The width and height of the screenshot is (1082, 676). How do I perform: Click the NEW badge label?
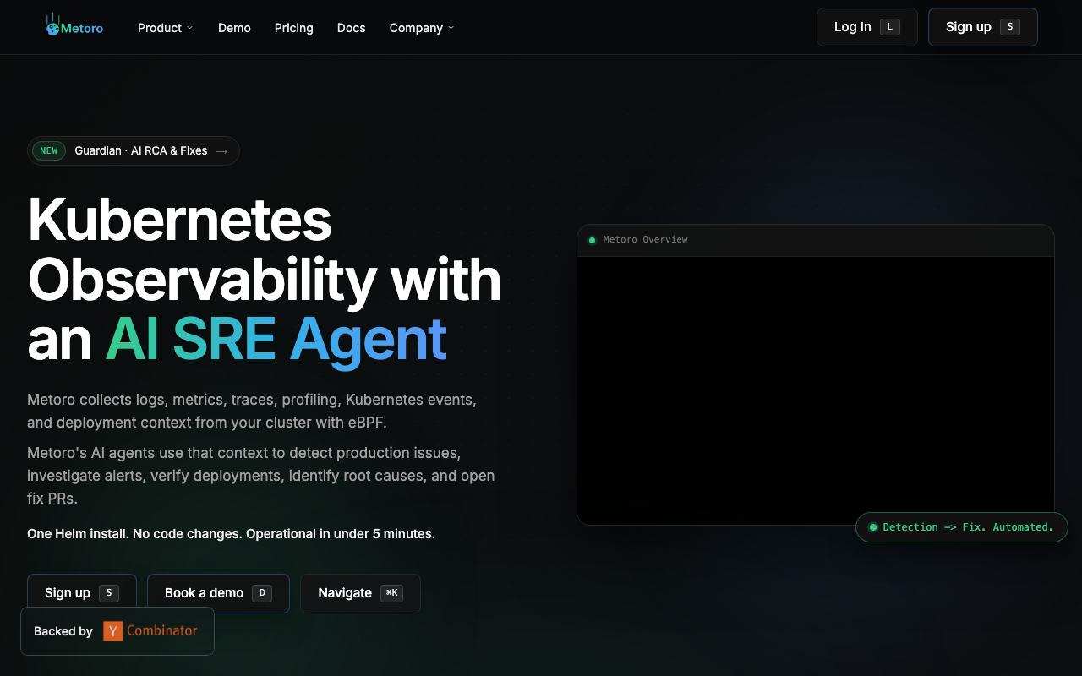[x=49, y=151]
